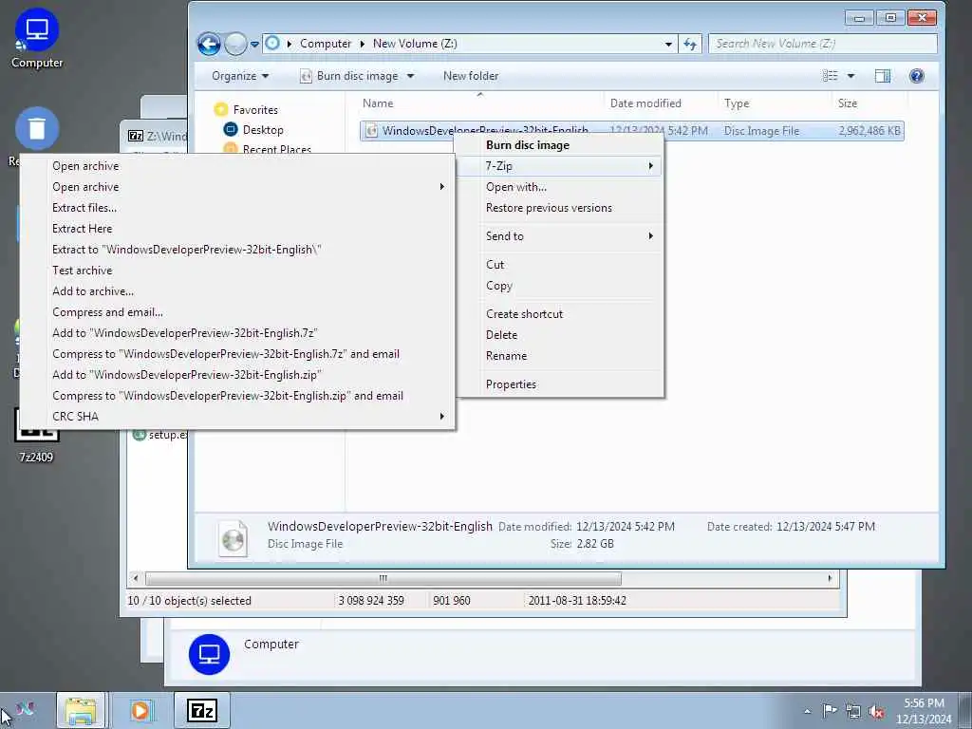Click the New folder button

coord(471,76)
